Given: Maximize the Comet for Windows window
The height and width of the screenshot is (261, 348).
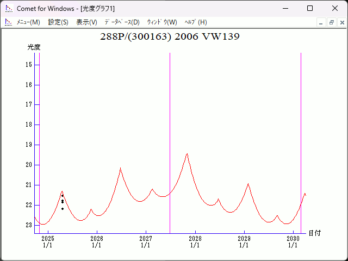Looking at the screenshot, I should [x=310, y=8].
